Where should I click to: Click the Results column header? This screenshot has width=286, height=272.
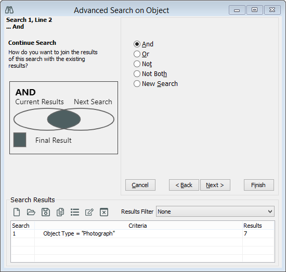point(258,226)
